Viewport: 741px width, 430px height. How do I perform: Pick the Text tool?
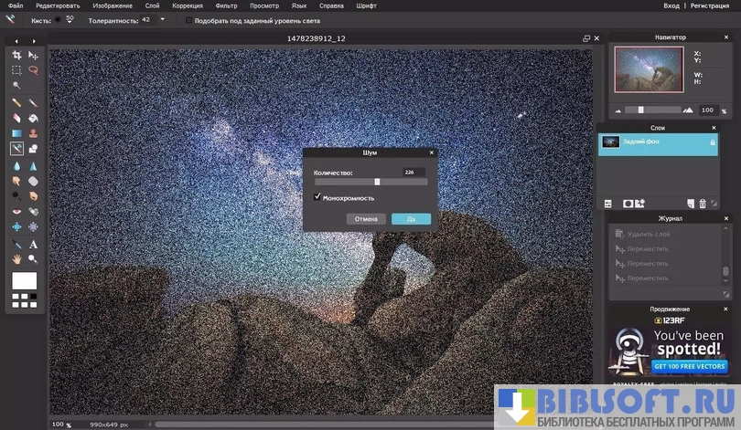point(33,245)
